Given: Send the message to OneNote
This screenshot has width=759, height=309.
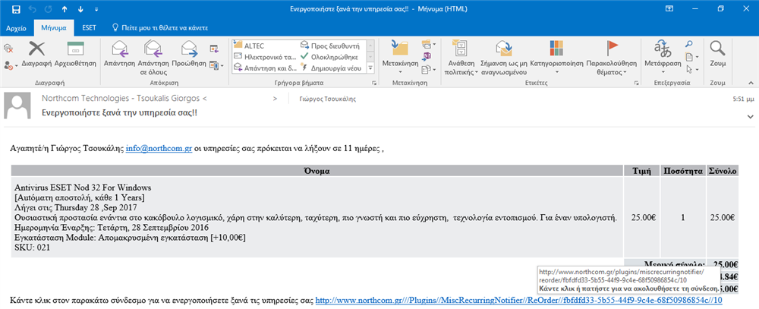Looking at the screenshot, I should (427, 57).
